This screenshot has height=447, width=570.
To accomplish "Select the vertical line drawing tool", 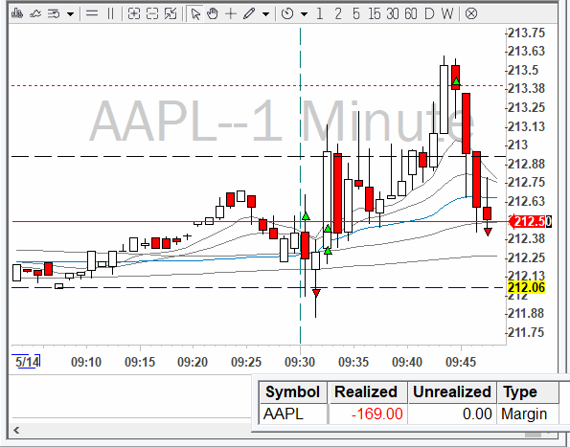I will [110, 13].
